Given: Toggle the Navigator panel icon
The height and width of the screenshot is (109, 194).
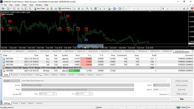Looking at the screenshot, I should tap(22, 9).
